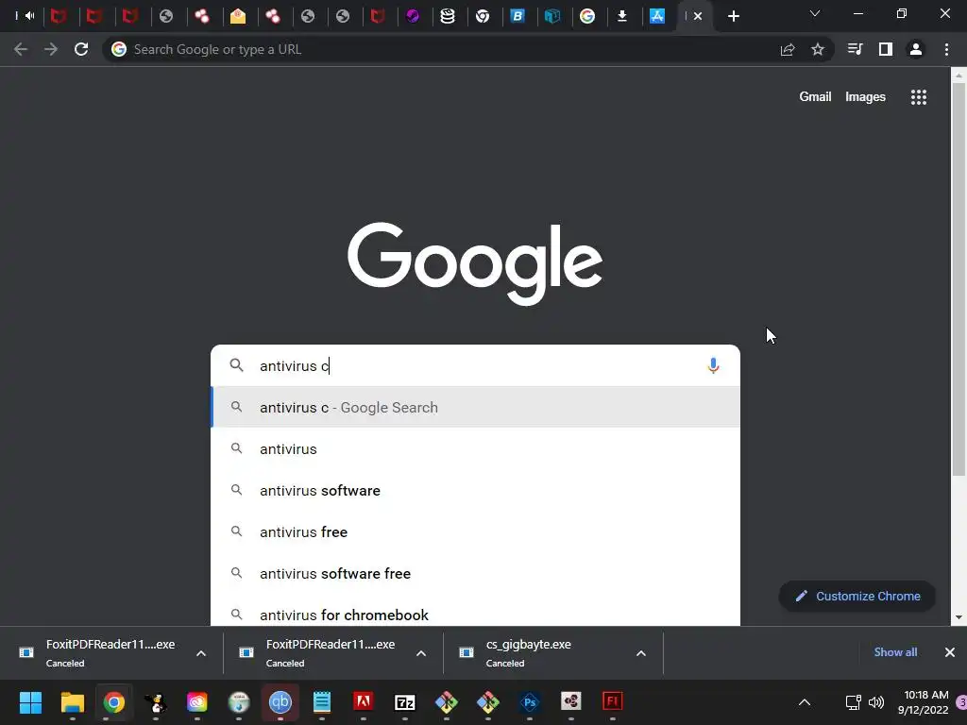967x725 pixels.
Task: Open the clock and date panel
Action: 924,702
